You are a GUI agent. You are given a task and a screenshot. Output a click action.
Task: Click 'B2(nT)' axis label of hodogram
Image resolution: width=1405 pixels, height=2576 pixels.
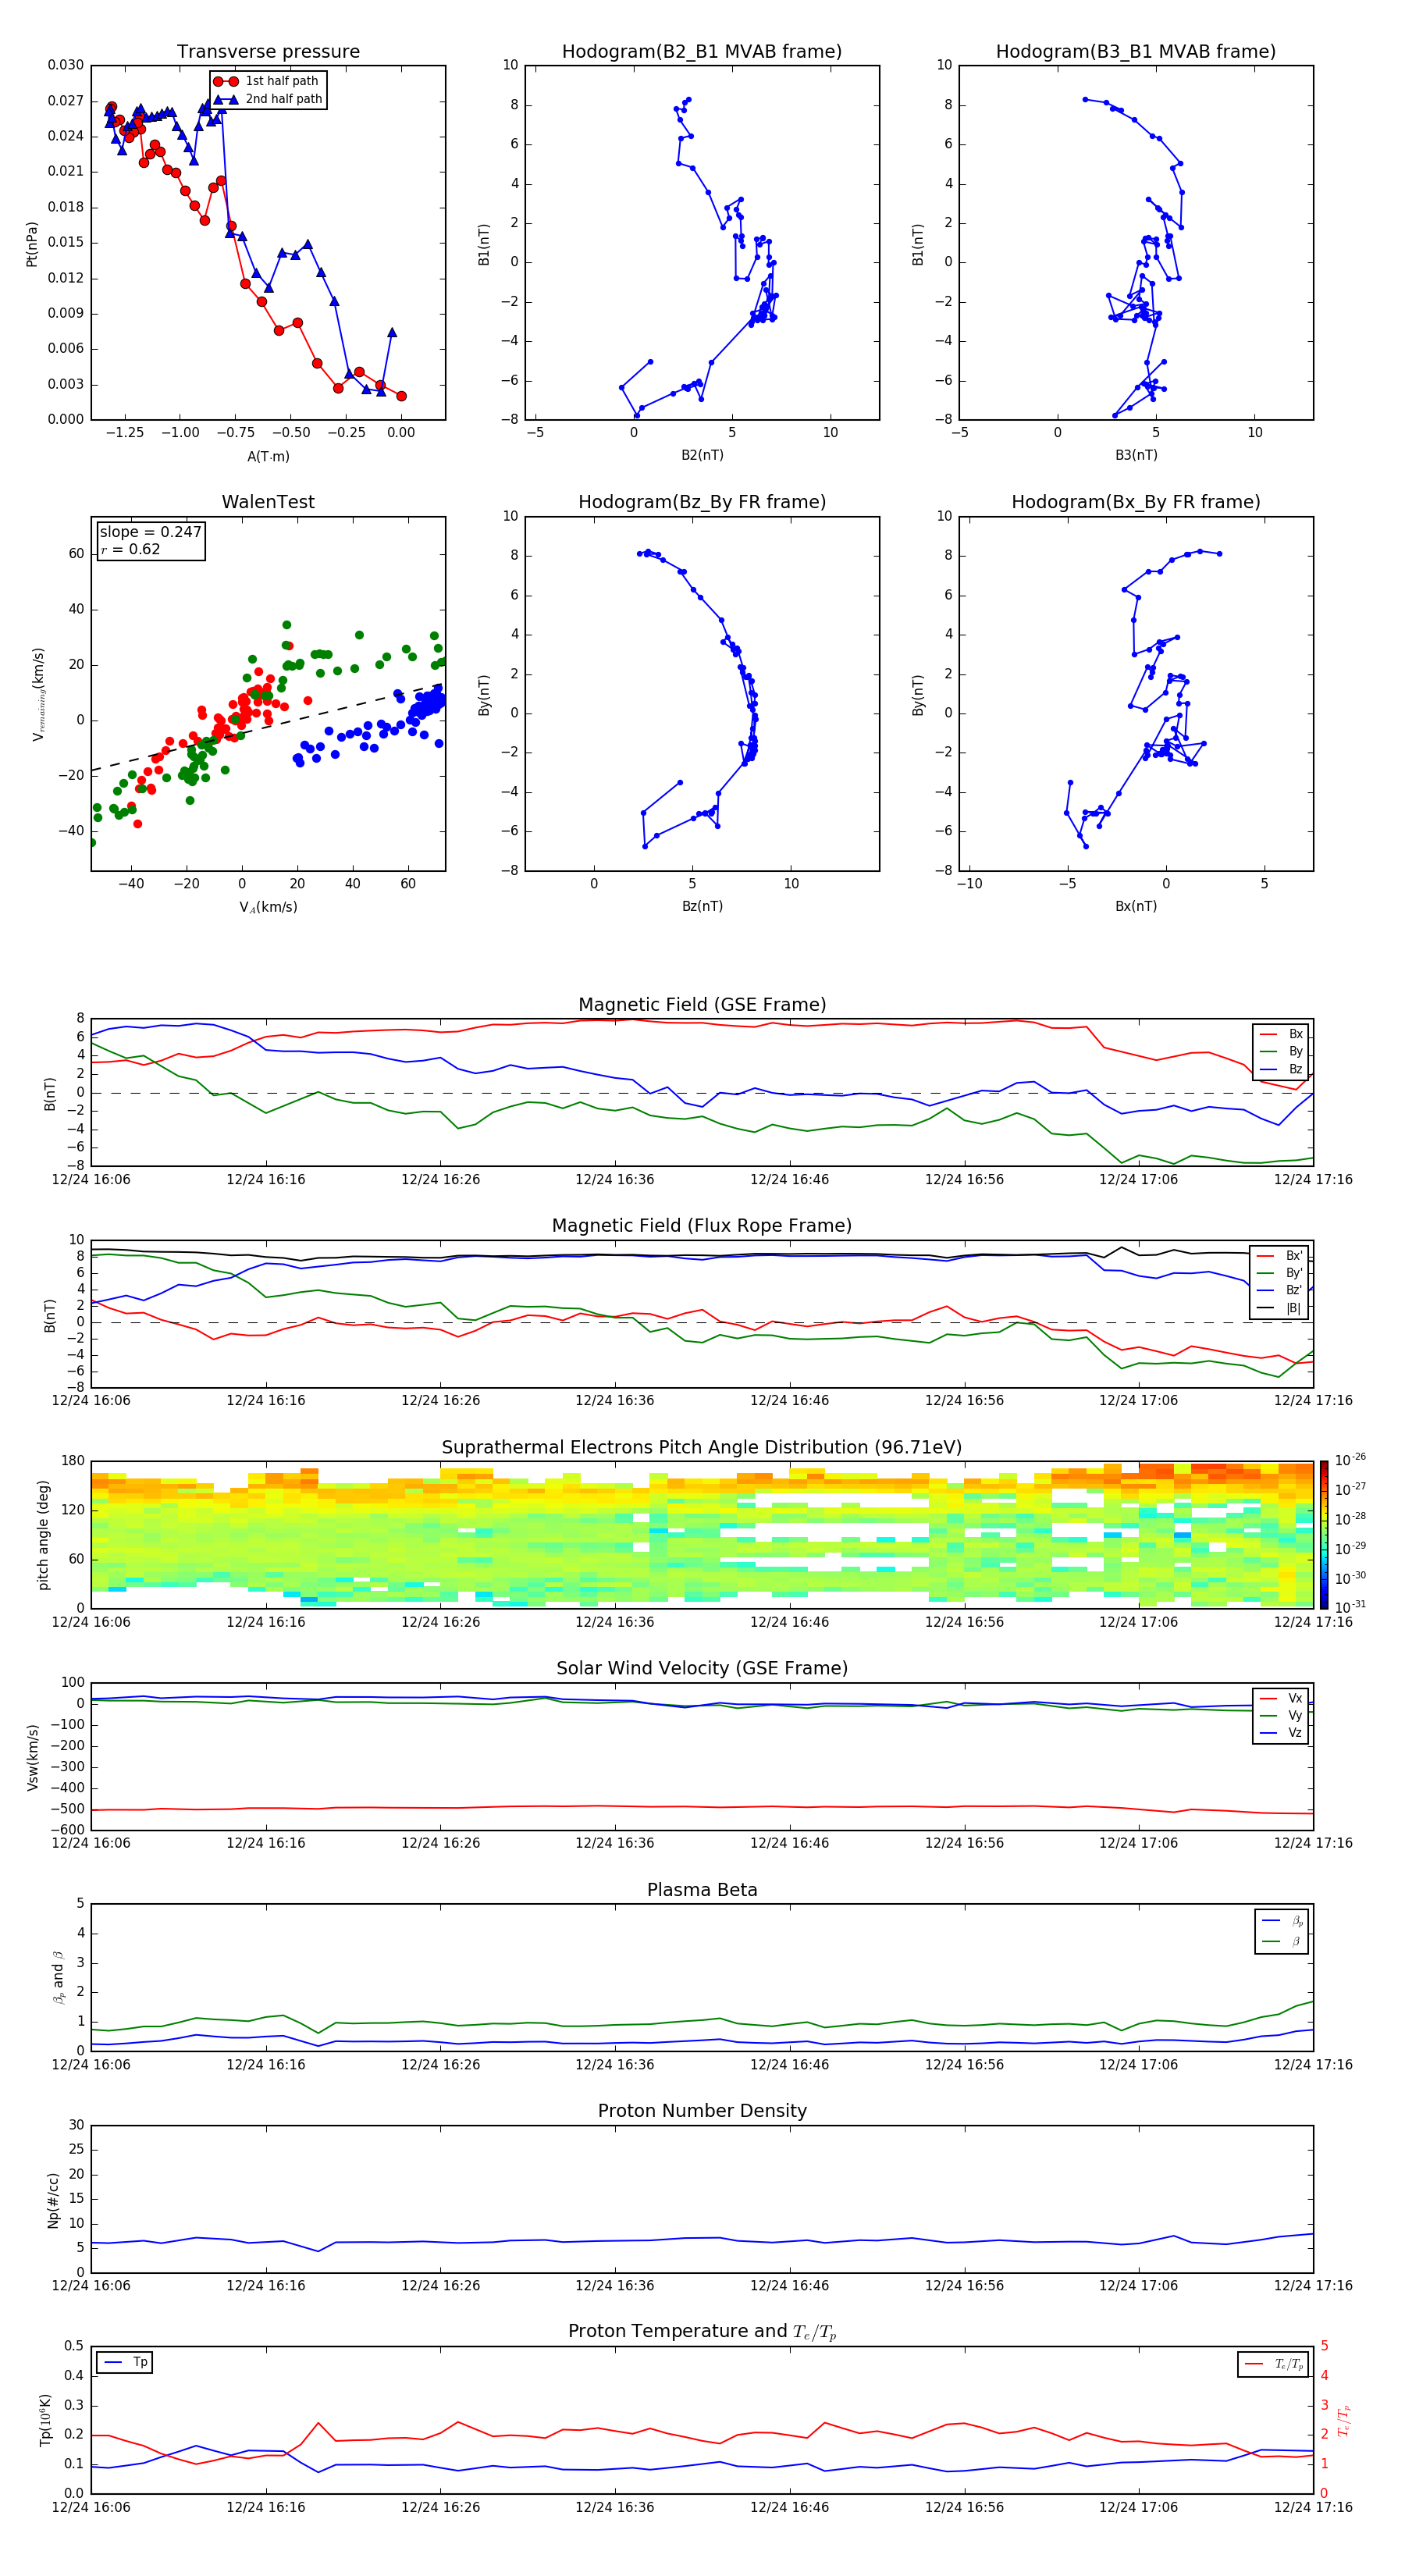(702, 455)
